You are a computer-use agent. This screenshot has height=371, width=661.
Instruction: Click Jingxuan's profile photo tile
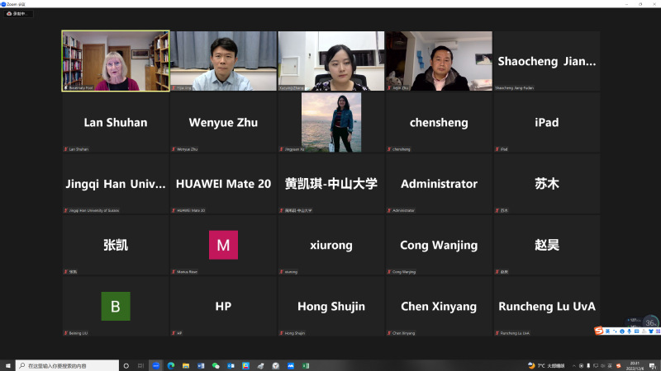(x=330, y=122)
